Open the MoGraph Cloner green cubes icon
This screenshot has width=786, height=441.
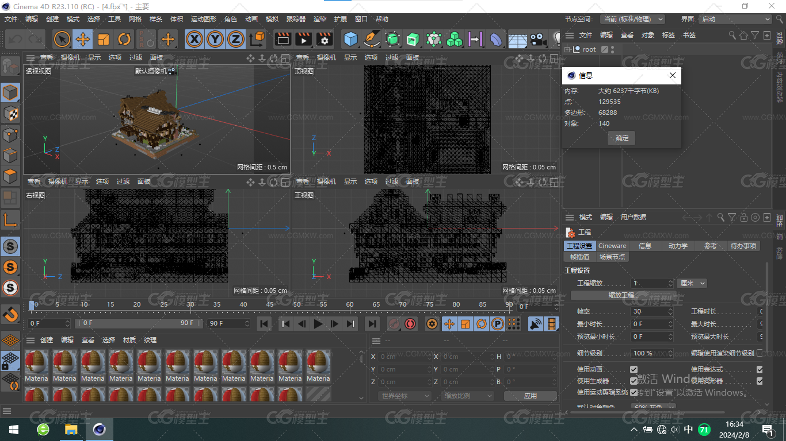click(x=455, y=39)
